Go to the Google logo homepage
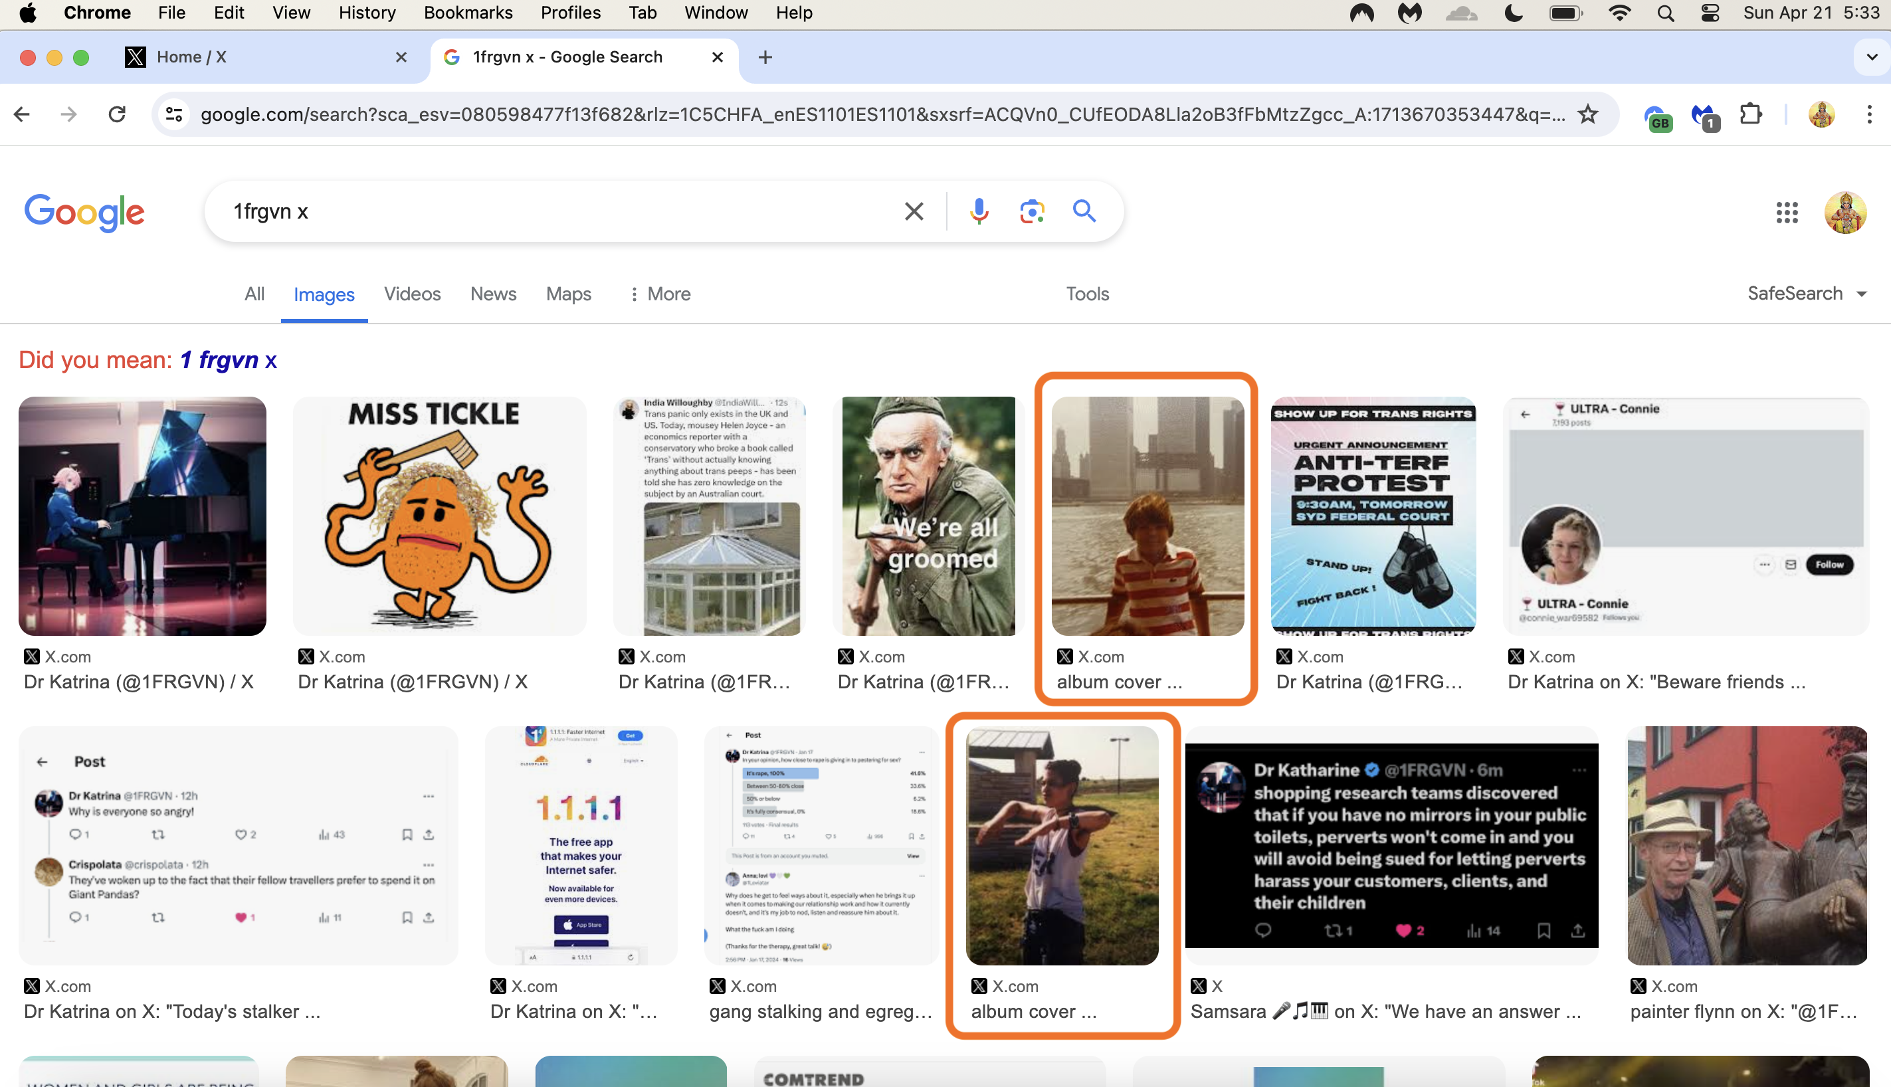Screen dimensions: 1891x1087 click(x=84, y=212)
